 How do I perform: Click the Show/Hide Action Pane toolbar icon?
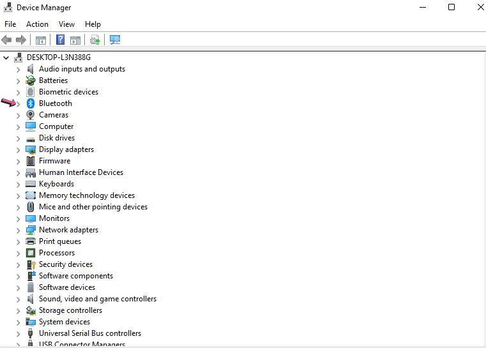75,40
